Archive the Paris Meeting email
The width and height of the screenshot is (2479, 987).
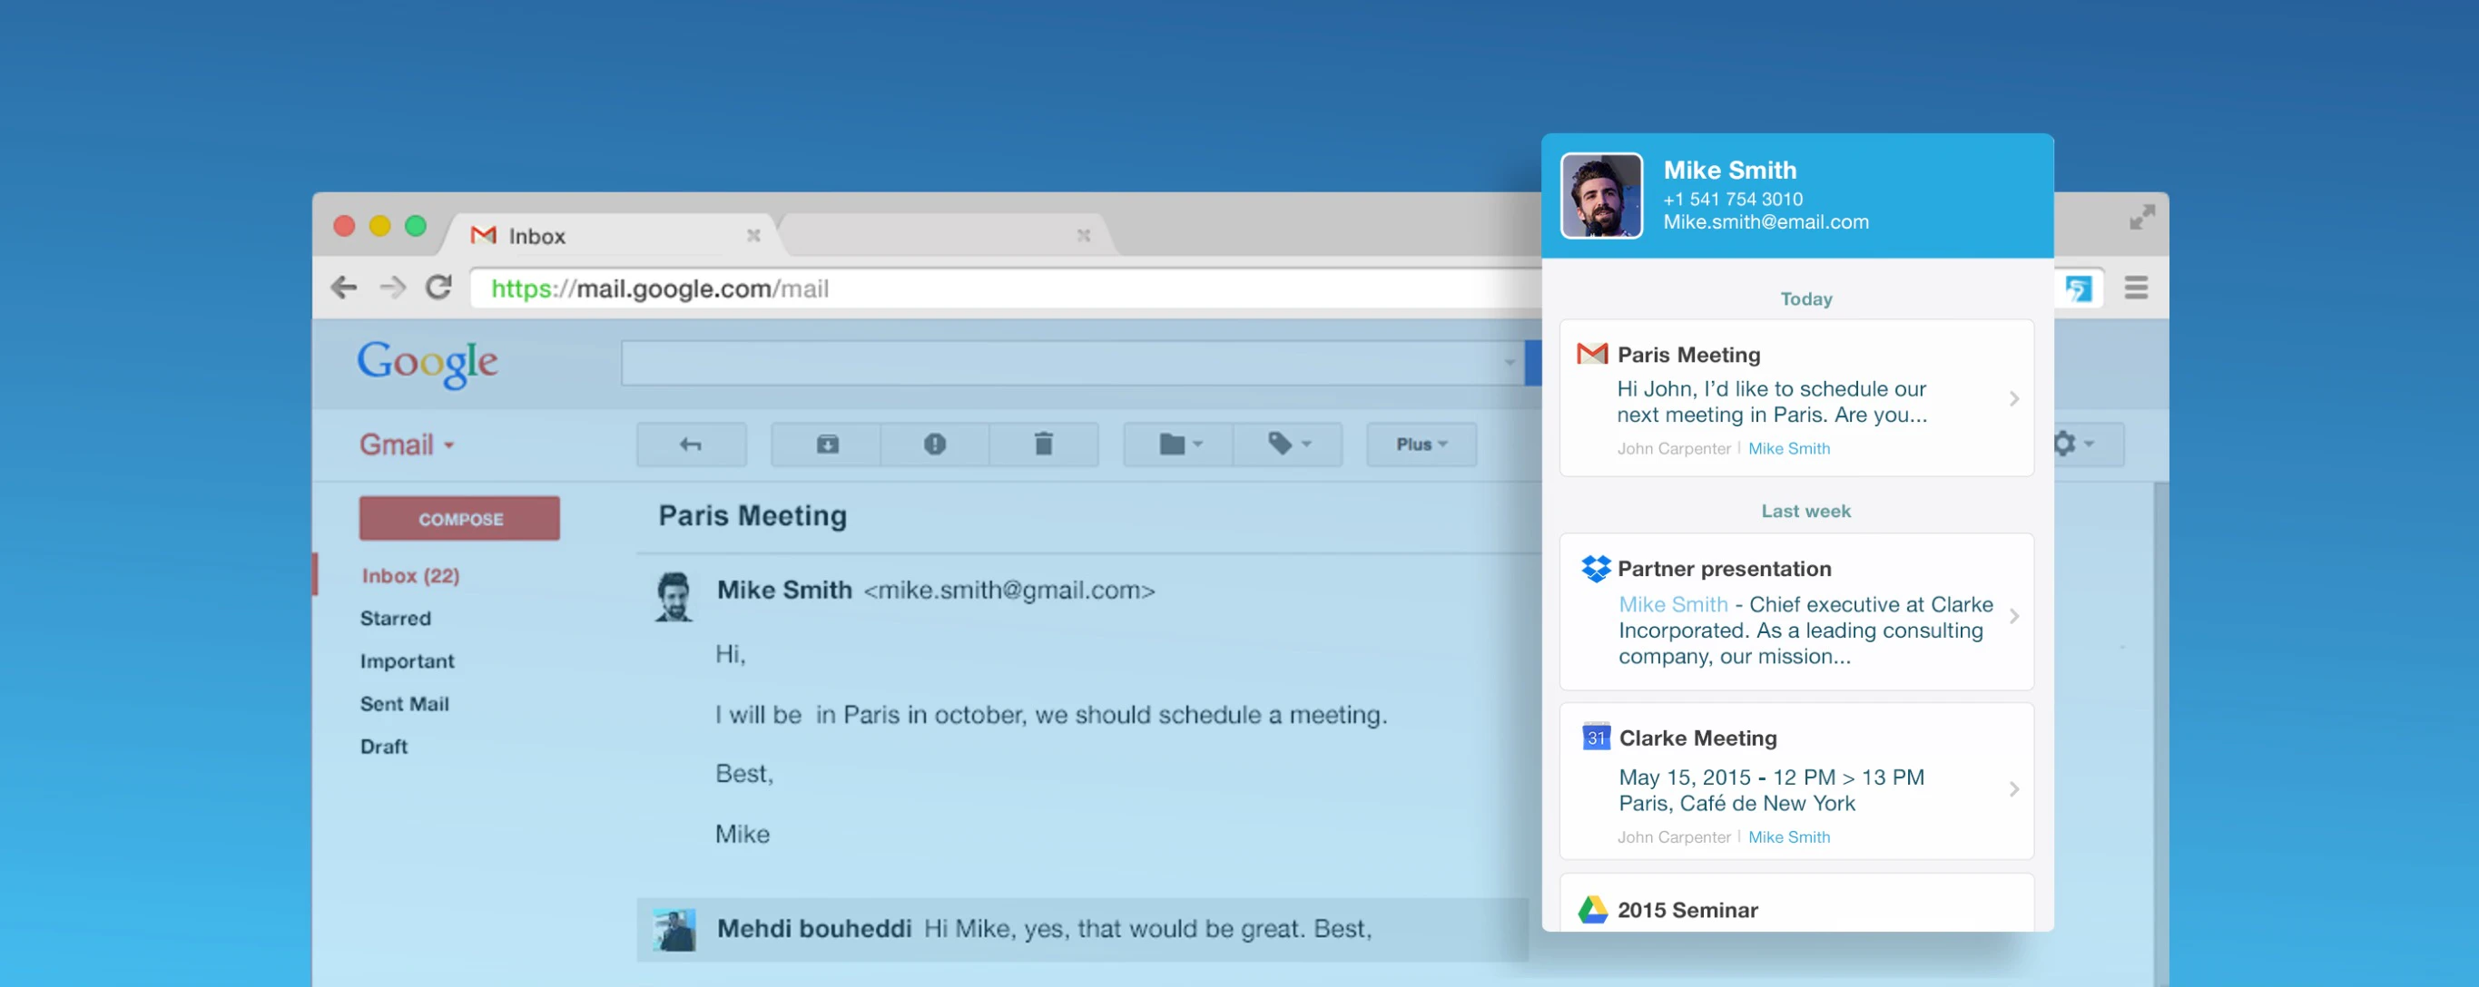(x=828, y=445)
